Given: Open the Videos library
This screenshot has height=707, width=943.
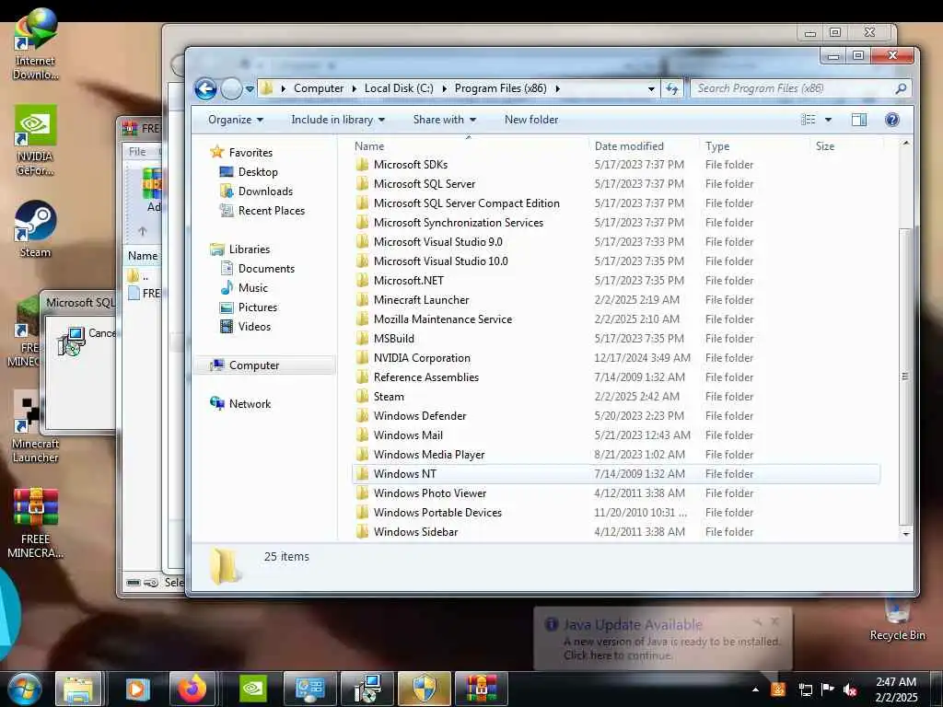Looking at the screenshot, I should [x=254, y=327].
